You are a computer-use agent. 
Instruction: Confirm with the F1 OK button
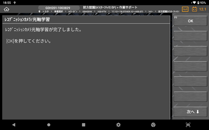point(190,21)
